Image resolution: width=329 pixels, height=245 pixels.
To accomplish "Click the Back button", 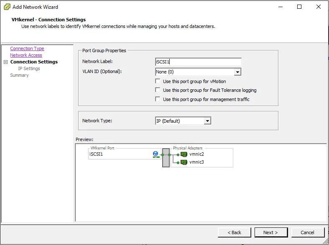I will [235, 232].
